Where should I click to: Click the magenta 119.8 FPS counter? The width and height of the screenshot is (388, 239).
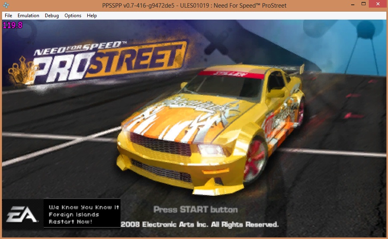pos(13,25)
